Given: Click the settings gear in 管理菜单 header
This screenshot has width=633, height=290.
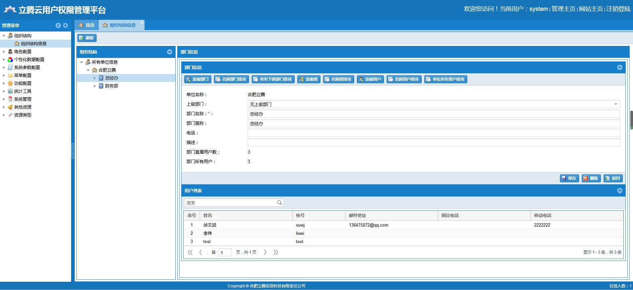Looking at the screenshot, I should [x=65, y=25].
